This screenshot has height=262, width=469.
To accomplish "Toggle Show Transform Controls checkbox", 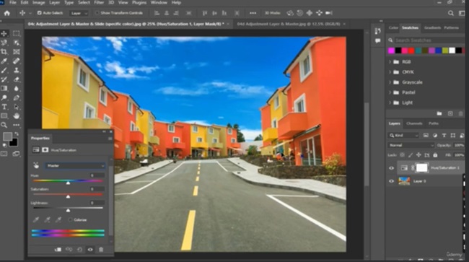I will pyautogui.click(x=97, y=13).
